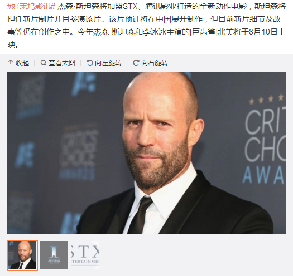
Task: Click the word STX in post text
Action: (130, 7)
